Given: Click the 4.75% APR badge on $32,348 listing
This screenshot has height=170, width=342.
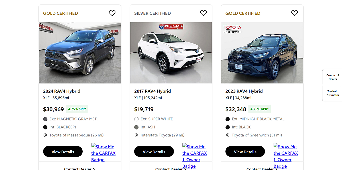Looking at the screenshot, I should (259, 109).
